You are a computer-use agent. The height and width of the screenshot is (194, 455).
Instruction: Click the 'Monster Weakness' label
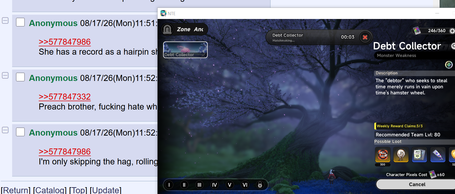click(396, 55)
